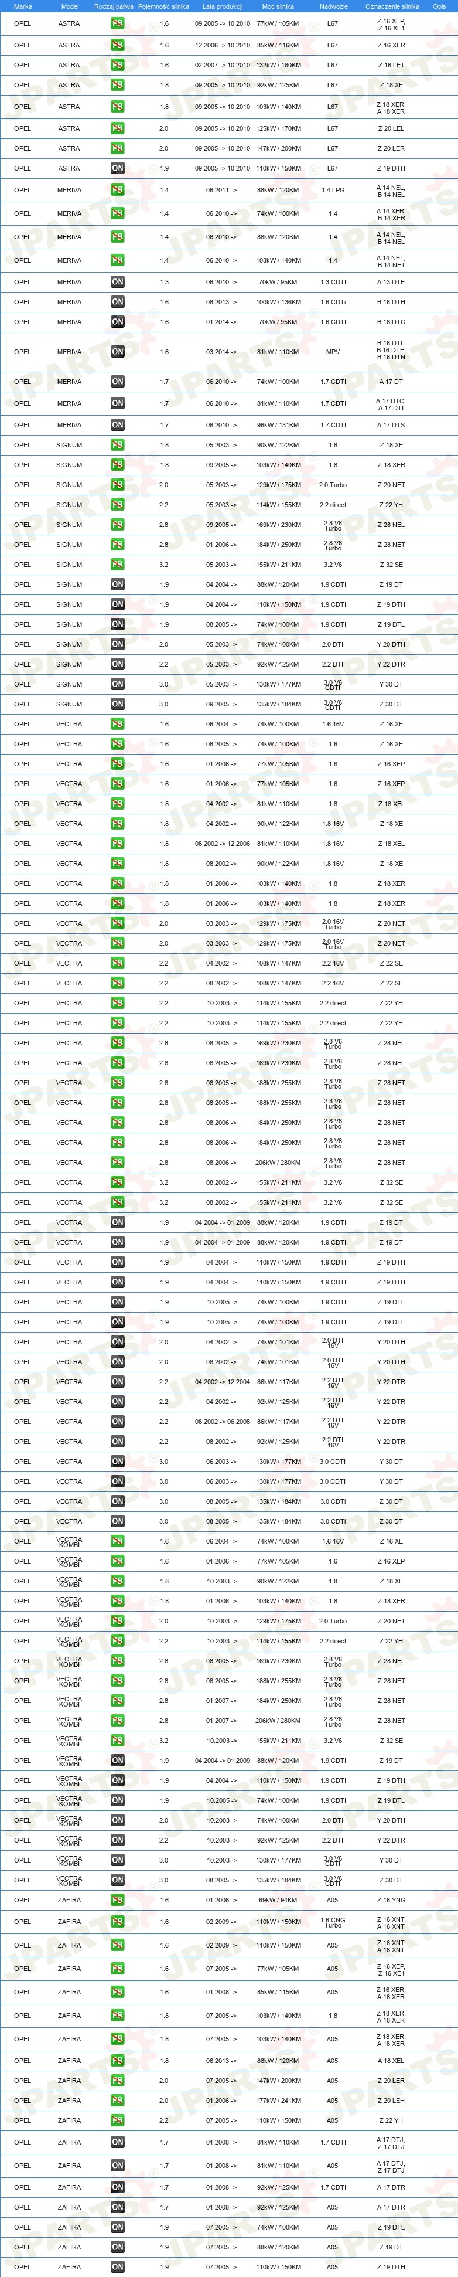Click the '03.2014 ->' production date cell
458x2277 pixels.
pyautogui.click(x=221, y=352)
